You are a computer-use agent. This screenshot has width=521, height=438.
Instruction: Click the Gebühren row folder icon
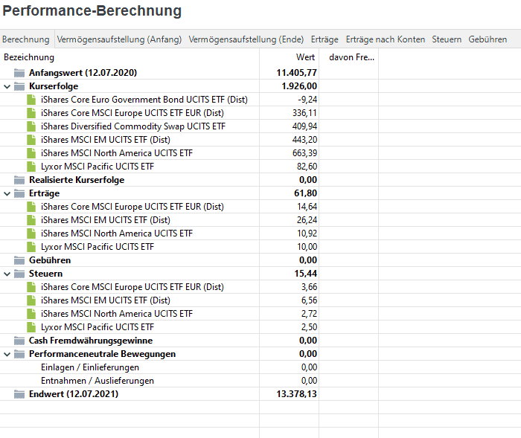pos(19,260)
